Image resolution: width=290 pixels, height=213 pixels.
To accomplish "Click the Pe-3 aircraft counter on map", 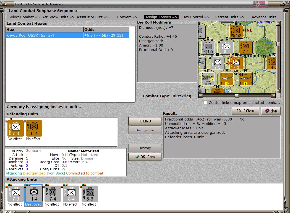I will point(245,79).
